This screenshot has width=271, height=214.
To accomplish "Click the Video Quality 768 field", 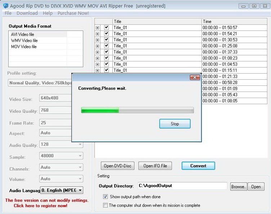I will click(x=55, y=110).
